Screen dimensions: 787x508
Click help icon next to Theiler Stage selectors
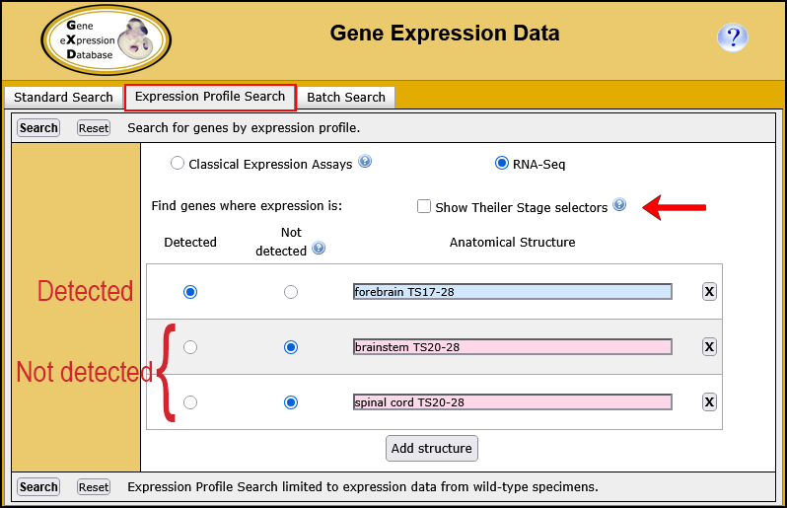coord(619,205)
